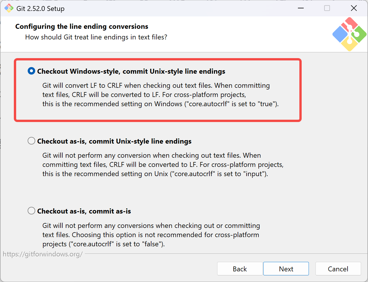Click the Back button
The image size is (368, 282).
[240, 269]
